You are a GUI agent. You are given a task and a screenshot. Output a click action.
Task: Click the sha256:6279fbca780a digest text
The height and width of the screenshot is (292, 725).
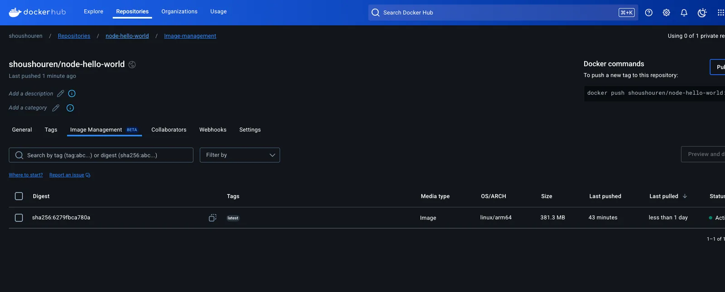(x=61, y=217)
